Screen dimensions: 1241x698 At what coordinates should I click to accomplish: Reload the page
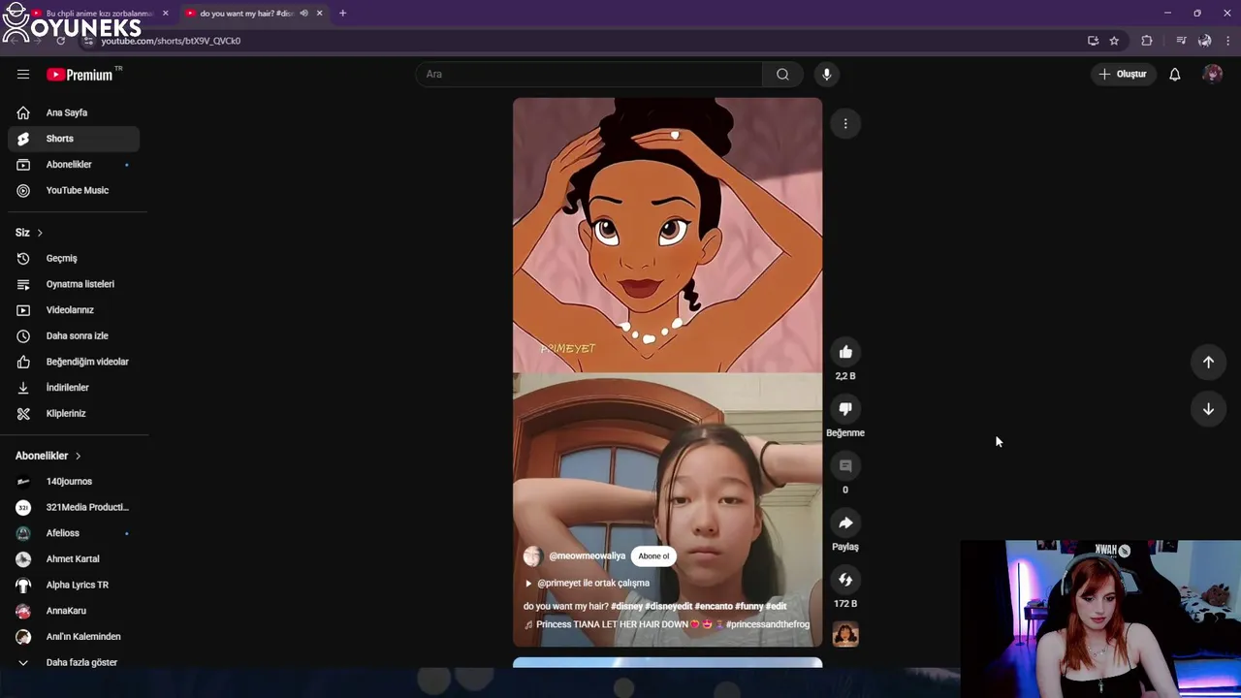coord(60,41)
